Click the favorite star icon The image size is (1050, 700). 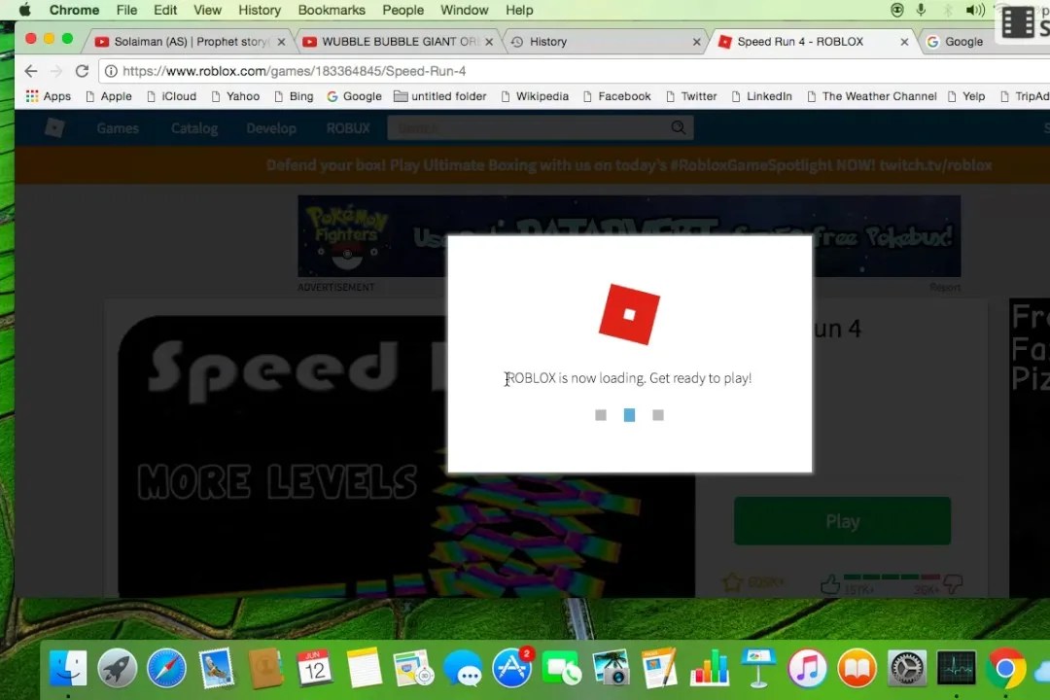[732, 582]
